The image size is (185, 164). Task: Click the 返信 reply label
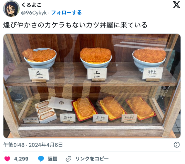coord(52,159)
